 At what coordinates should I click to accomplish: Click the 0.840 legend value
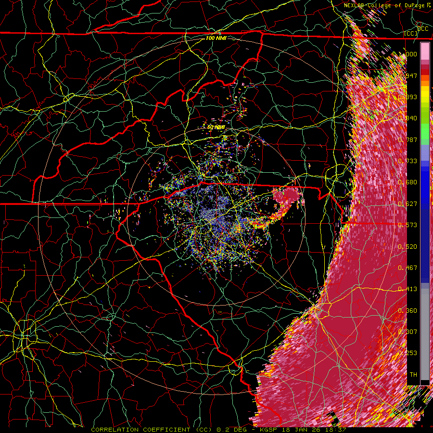(408, 118)
